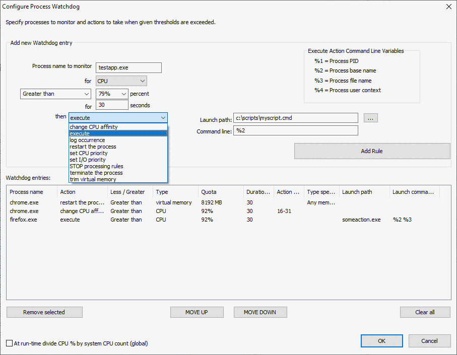The height and width of the screenshot is (355, 457).
Task: Click the Clear all button
Action: [x=425, y=312]
